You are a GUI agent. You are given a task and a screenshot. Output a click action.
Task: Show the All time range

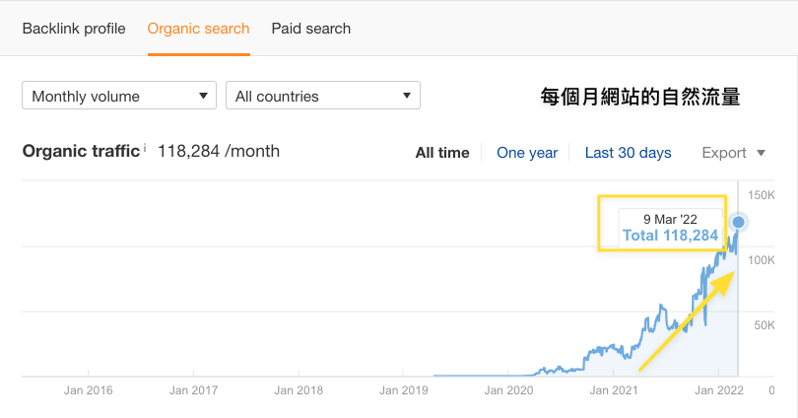(x=442, y=153)
